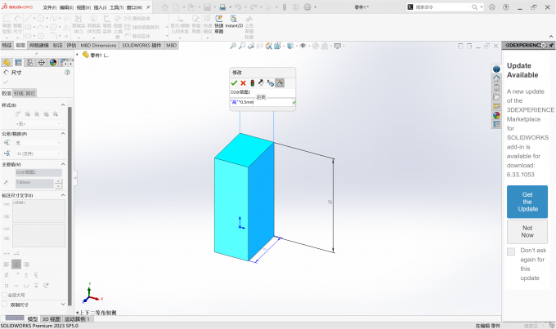Open Design Library icon in task pane
Image resolution: width=556 pixels, height=329 pixels.
[496, 87]
